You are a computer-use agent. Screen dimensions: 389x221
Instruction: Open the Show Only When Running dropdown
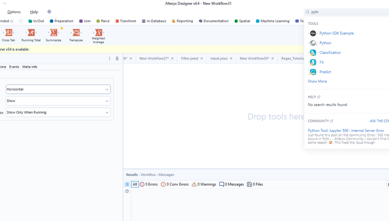58,112
